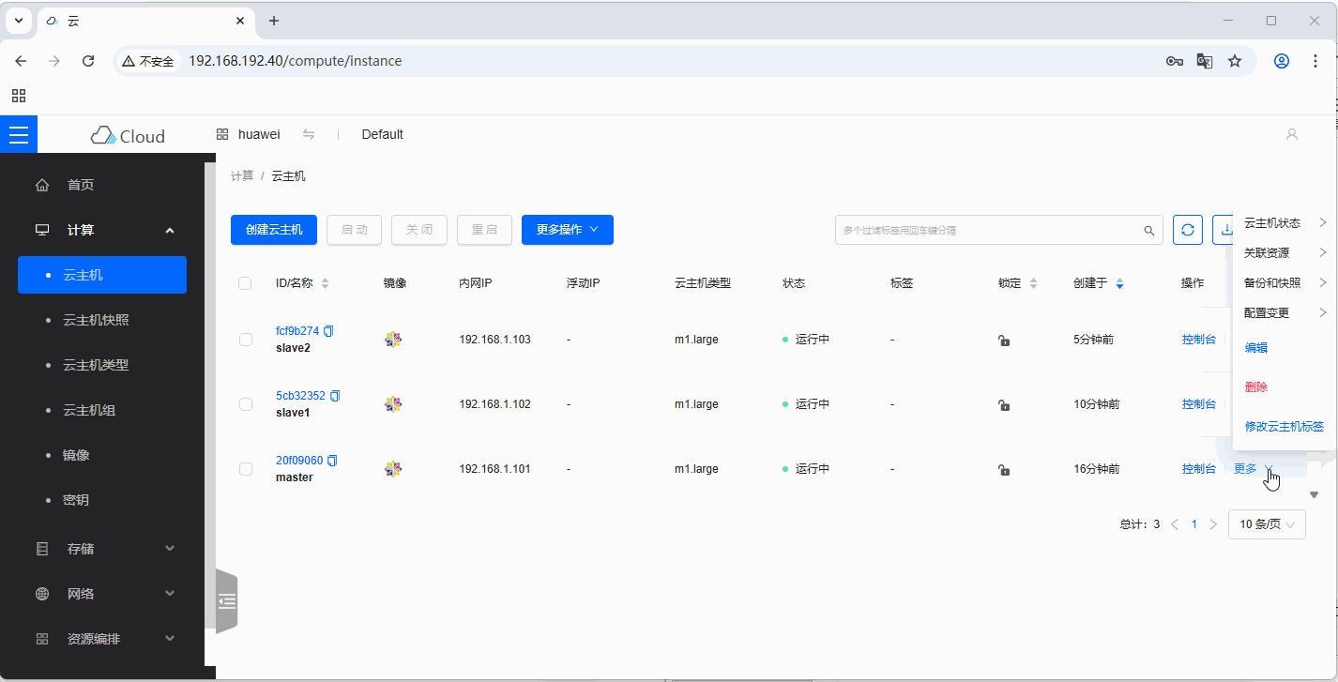
Task: Expand the 云主机状态 submenu
Action: click(x=1285, y=223)
